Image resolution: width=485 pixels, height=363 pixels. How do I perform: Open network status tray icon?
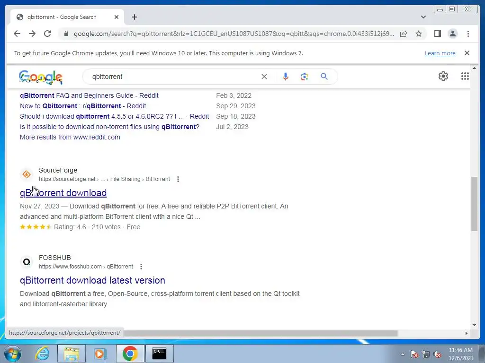point(426,354)
